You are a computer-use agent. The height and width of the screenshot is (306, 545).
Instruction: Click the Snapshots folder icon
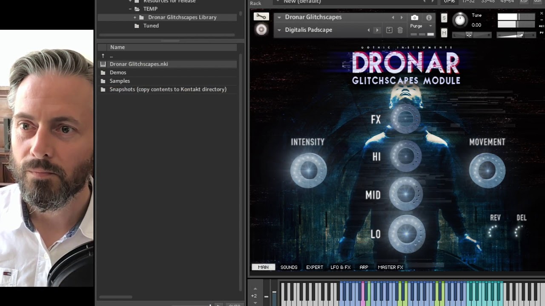[103, 90]
